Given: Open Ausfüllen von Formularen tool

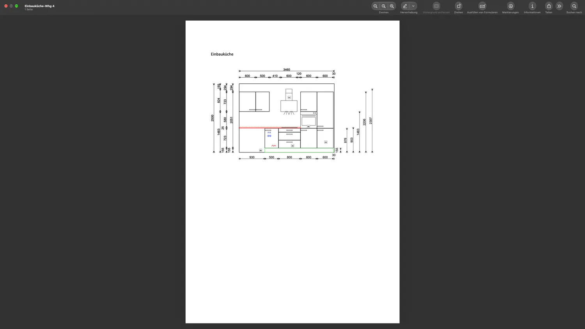Looking at the screenshot, I should tap(482, 6).
